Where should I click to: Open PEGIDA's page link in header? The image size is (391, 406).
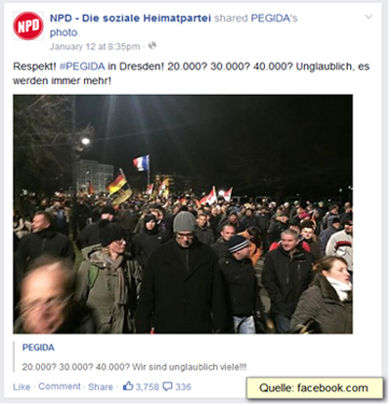point(274,19)
